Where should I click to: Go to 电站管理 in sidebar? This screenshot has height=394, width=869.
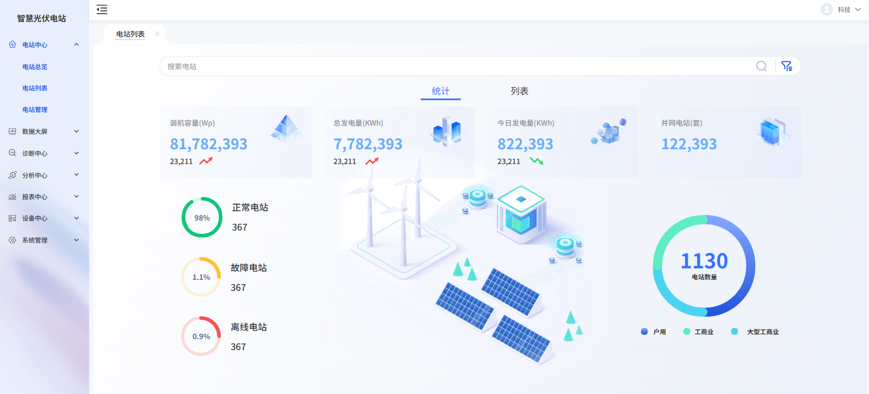point(35,110)
